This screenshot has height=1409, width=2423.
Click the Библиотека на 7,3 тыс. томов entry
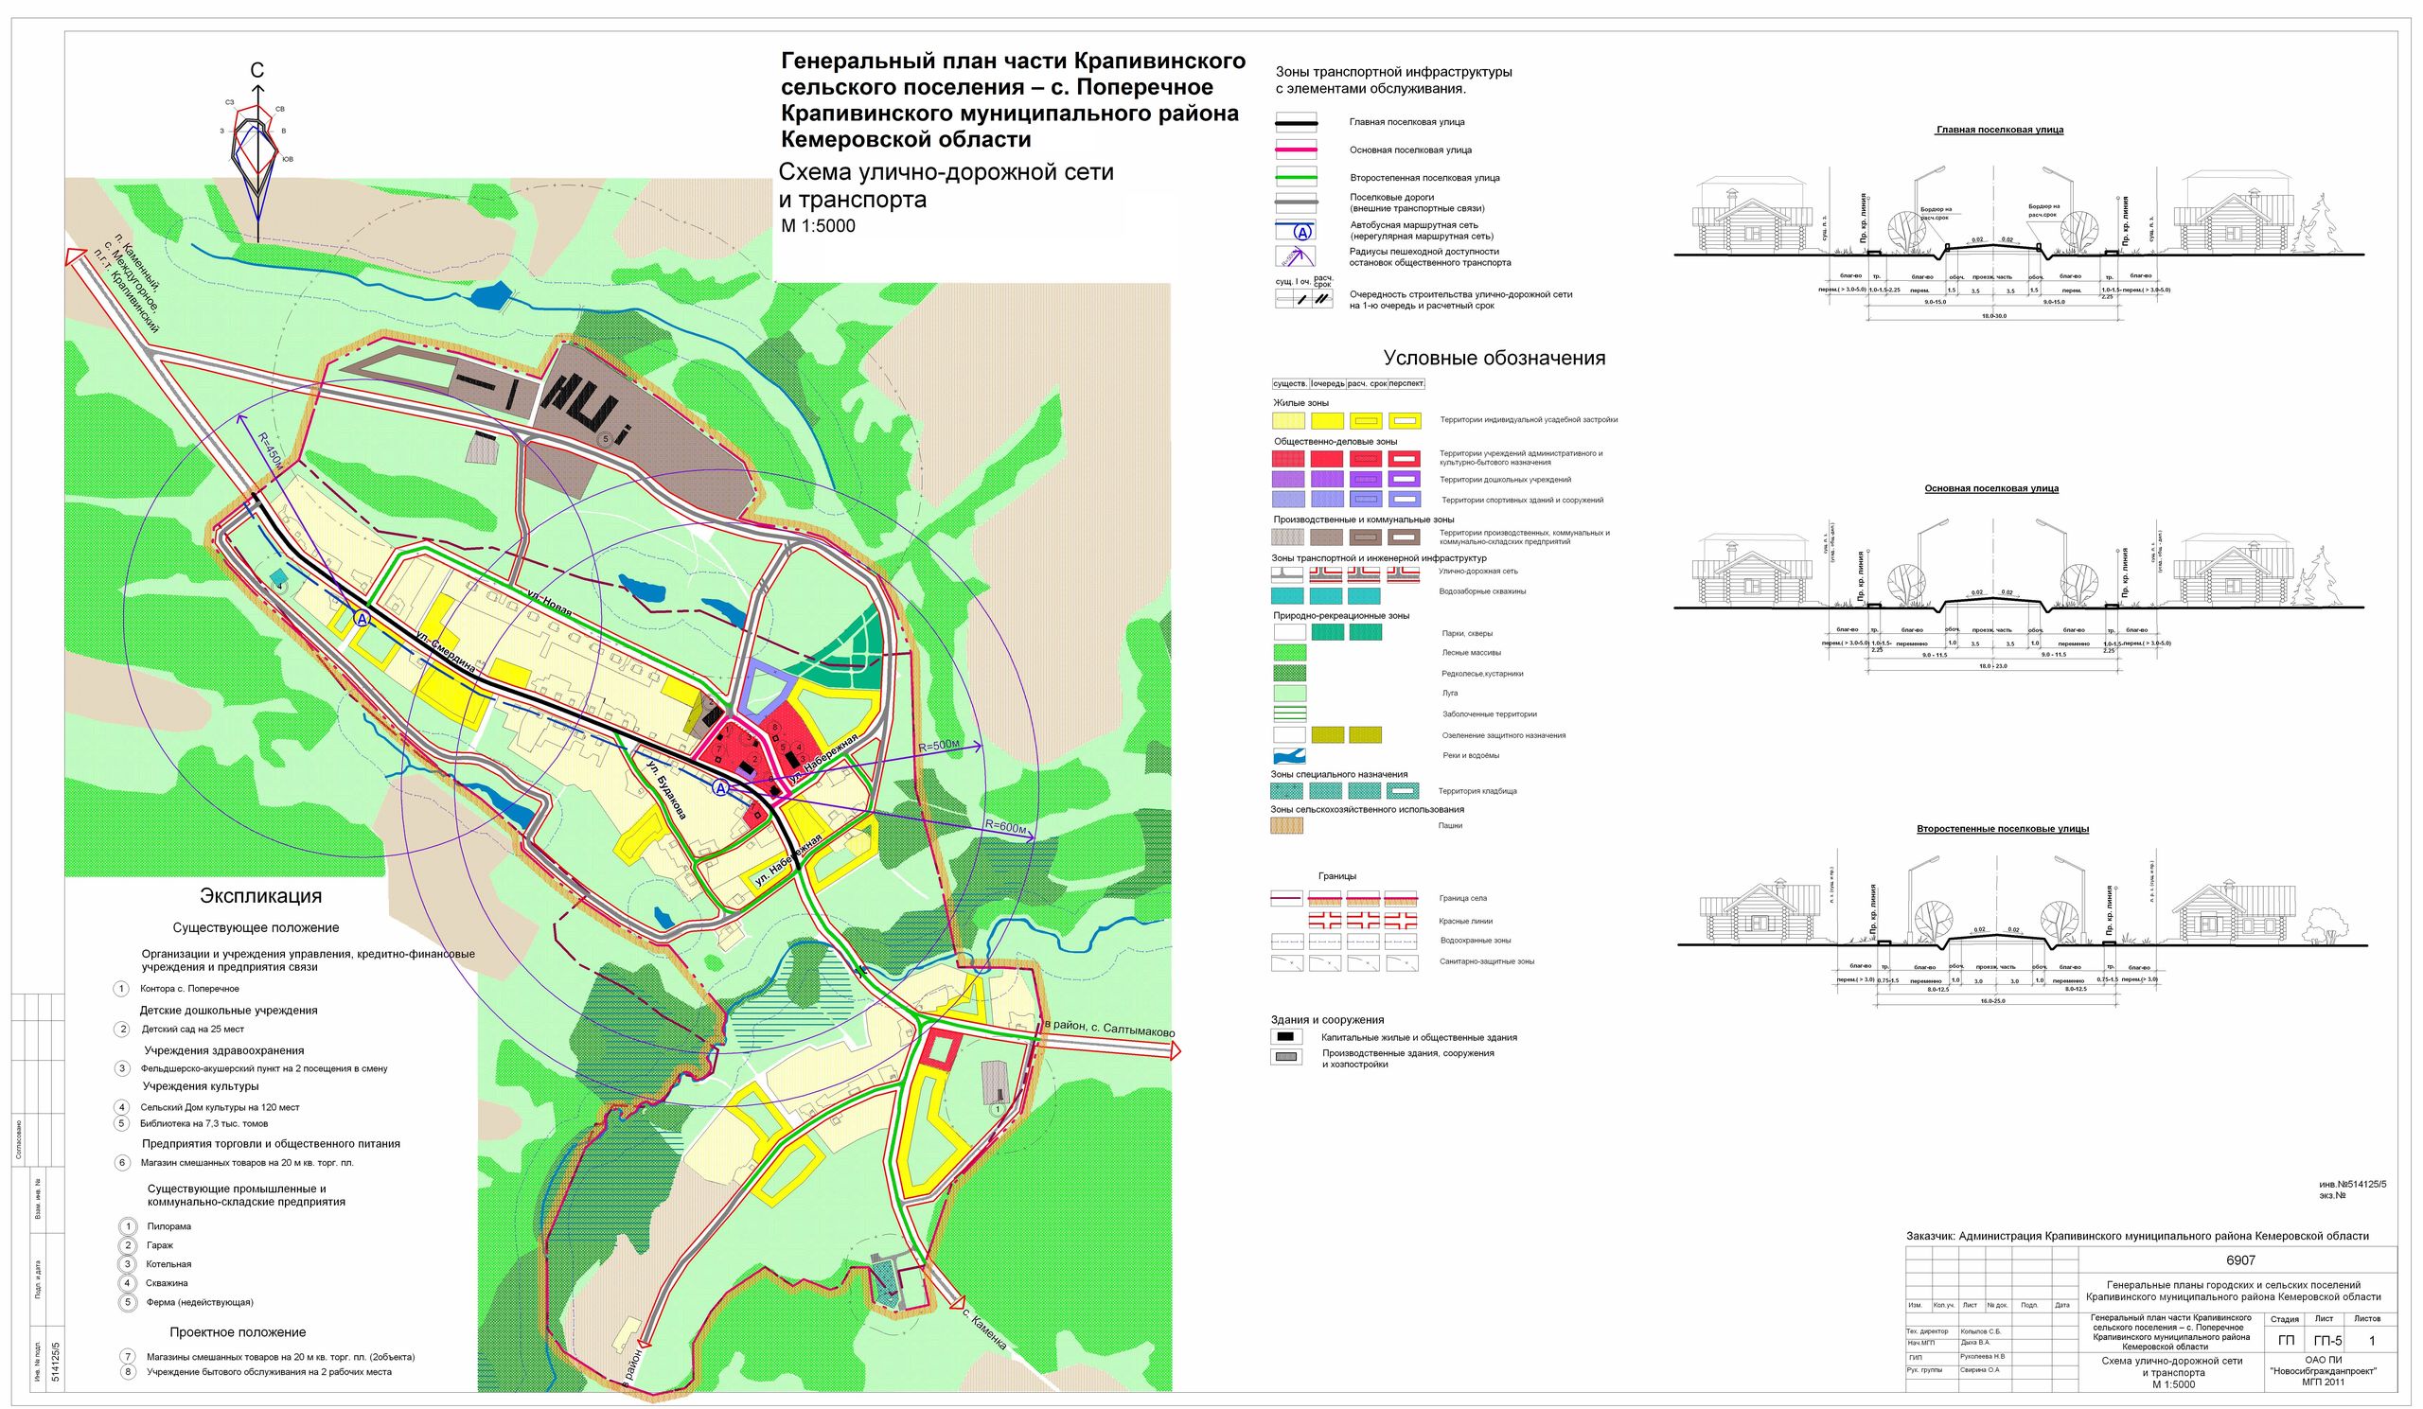coord(204,1123)
